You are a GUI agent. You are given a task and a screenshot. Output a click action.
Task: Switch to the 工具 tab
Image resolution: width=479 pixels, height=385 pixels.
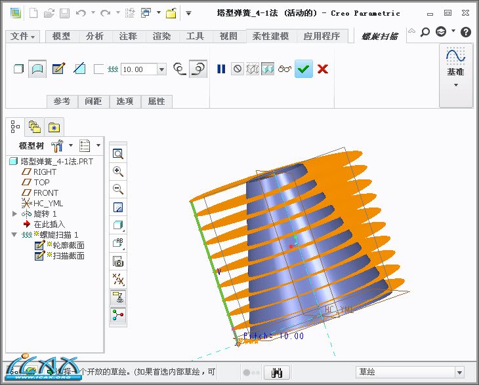[195, 36]
